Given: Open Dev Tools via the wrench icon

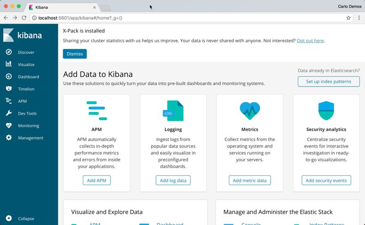Looking at the screenshot, I should 8,113.
